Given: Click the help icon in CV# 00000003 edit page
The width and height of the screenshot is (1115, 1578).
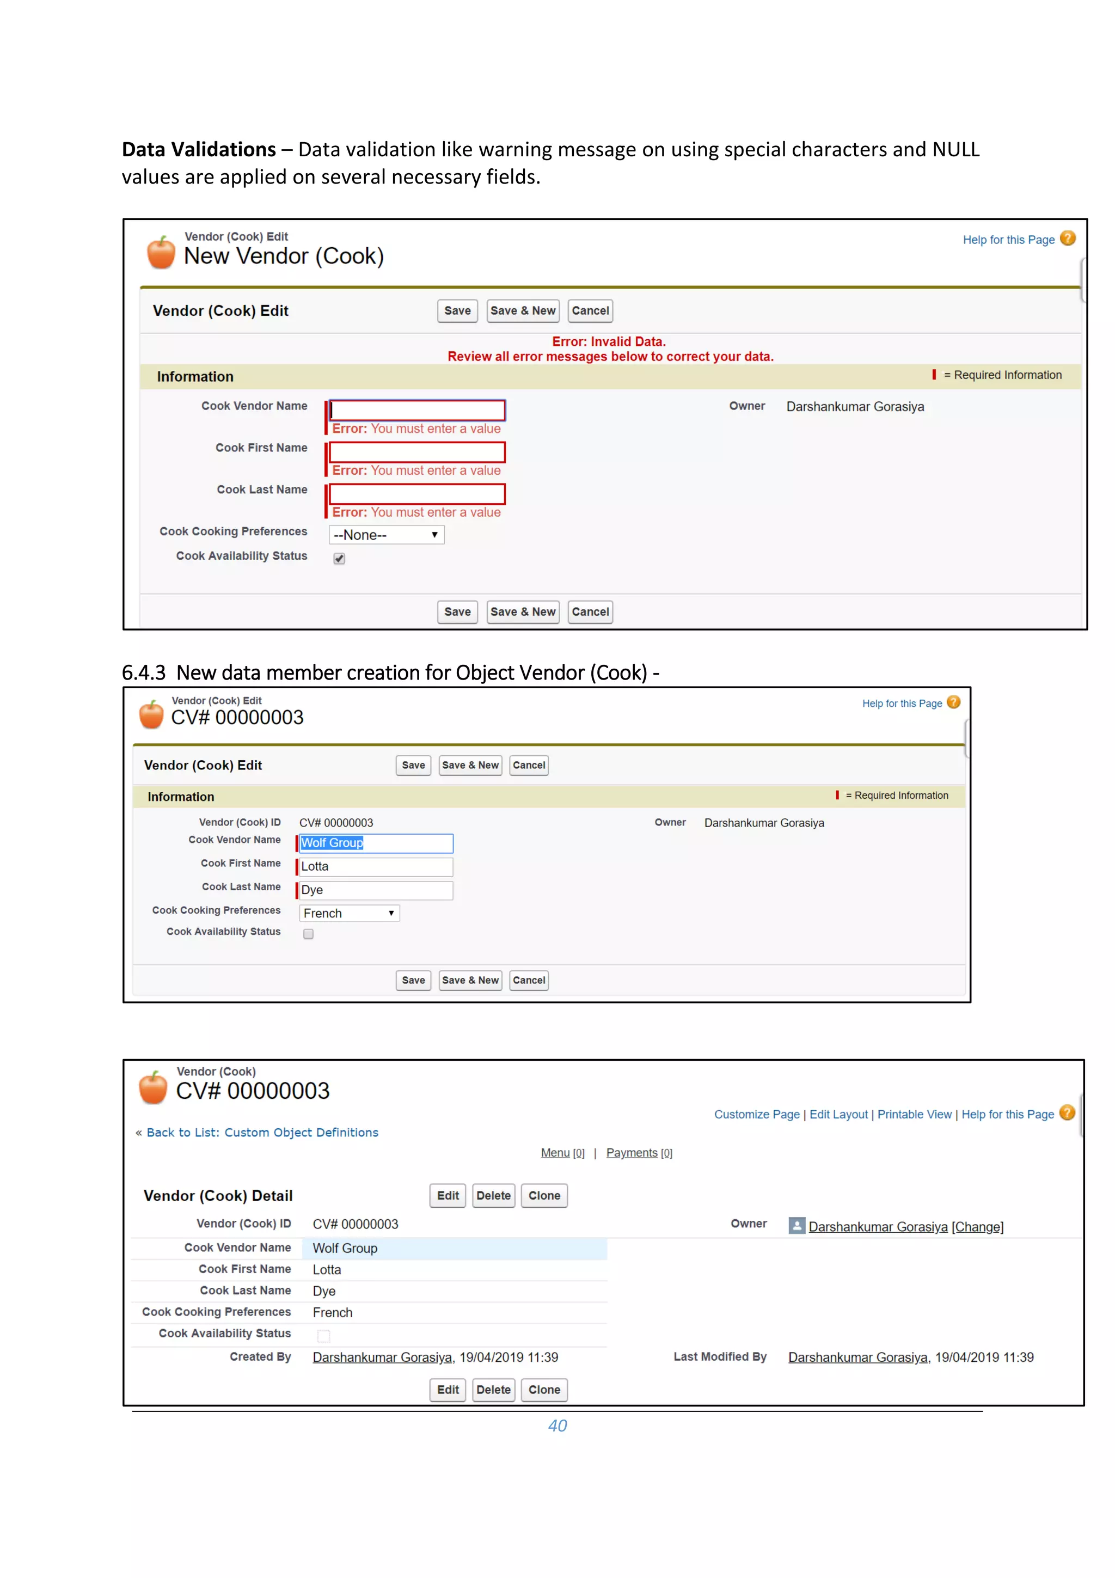Looking at the screenshot, I should click(x=953, y=702).
